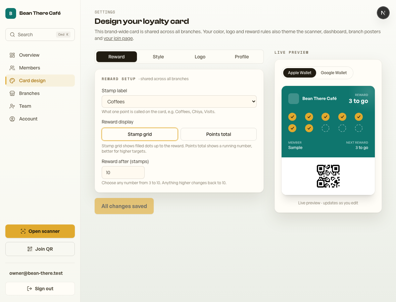The width and height of the screenshot is (396, 302).
Task: Open the N avatar menu
Action: click(x=383, y=13)
